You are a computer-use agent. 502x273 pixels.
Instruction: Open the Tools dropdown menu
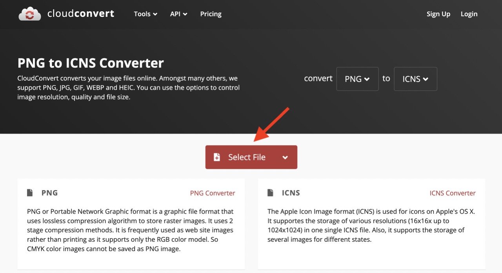(x=146, y=14)
